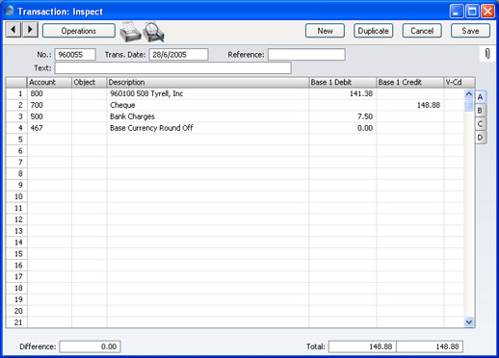Select Account cell 700
The width and height of the screenshot is (499, 358).
coord(49,105)
